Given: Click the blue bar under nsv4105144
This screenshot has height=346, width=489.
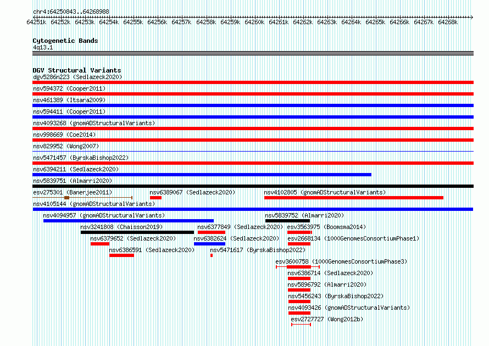Looking at the screenshot, I should pyautogui.click(x=253, y=209).
